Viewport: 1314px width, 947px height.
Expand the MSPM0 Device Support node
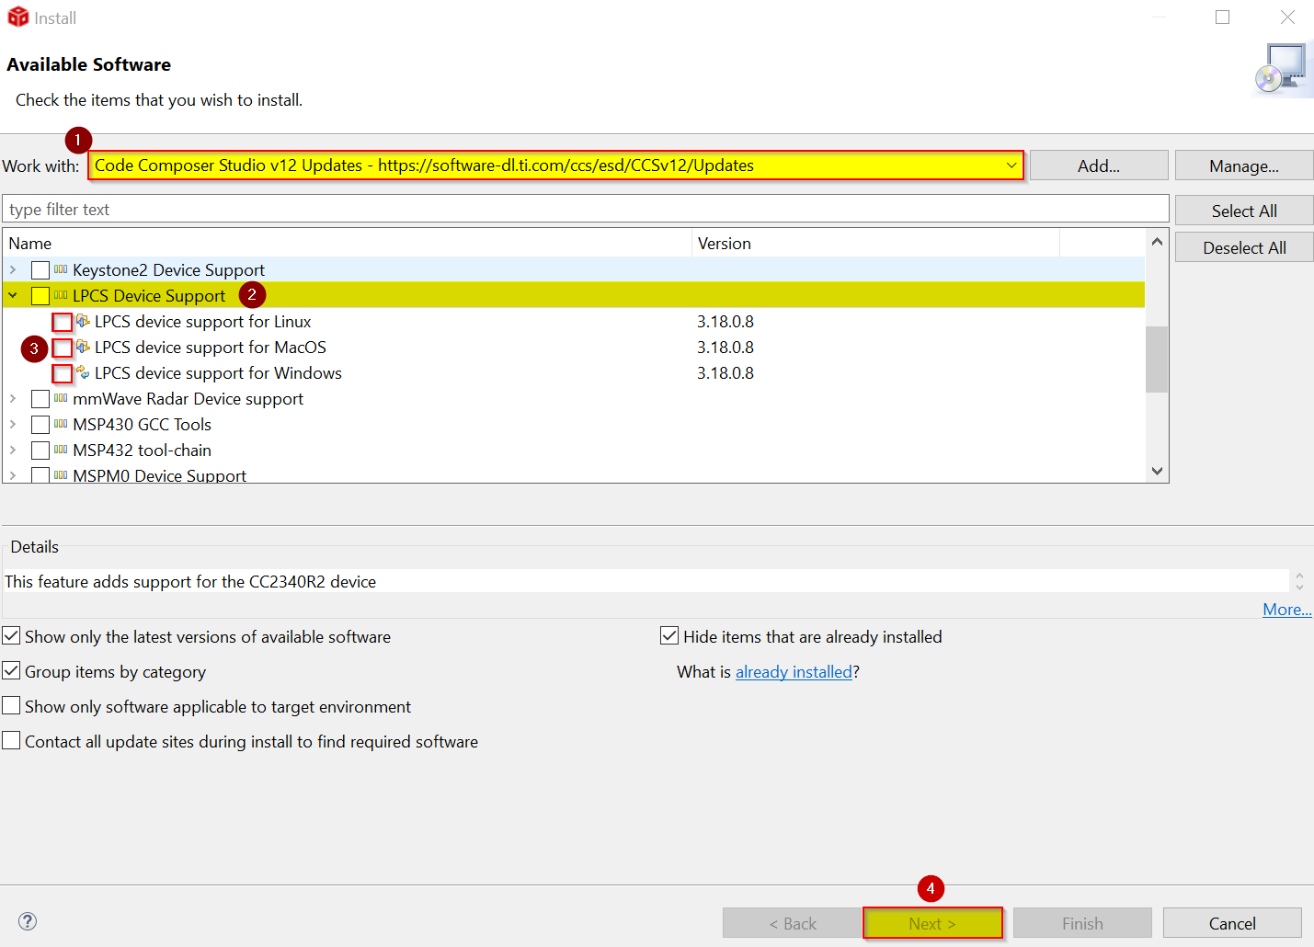click(13, 475)
